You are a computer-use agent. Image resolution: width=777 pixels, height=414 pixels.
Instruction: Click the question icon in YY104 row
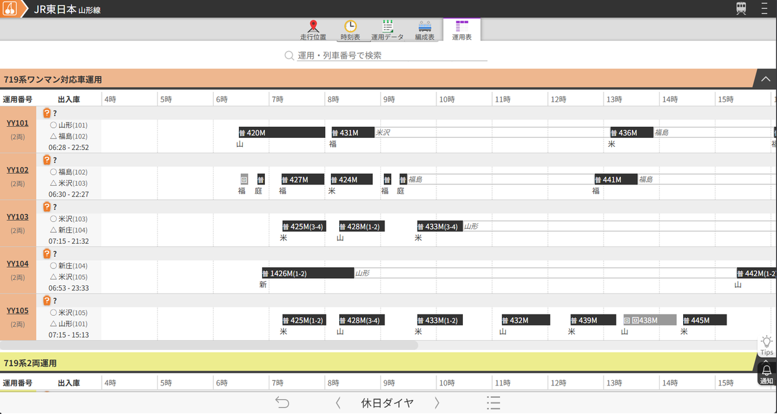pyautogui.click(x=47, y=254)
